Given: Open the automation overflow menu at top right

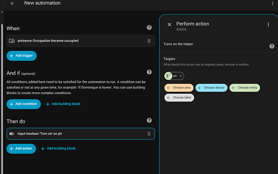Looking at the screenshot, I should pyautogui.click(x=272, y=3).
